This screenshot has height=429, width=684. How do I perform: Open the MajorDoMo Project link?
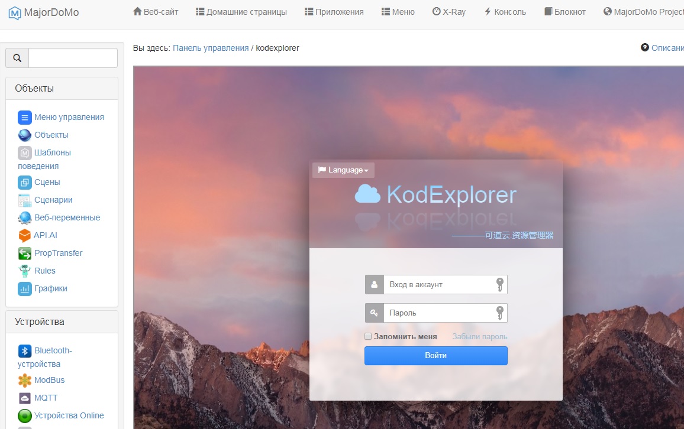(643, 12)
